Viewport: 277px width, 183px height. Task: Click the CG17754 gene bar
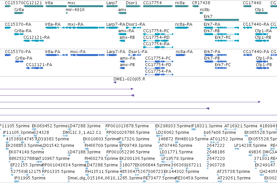[158, 7]
